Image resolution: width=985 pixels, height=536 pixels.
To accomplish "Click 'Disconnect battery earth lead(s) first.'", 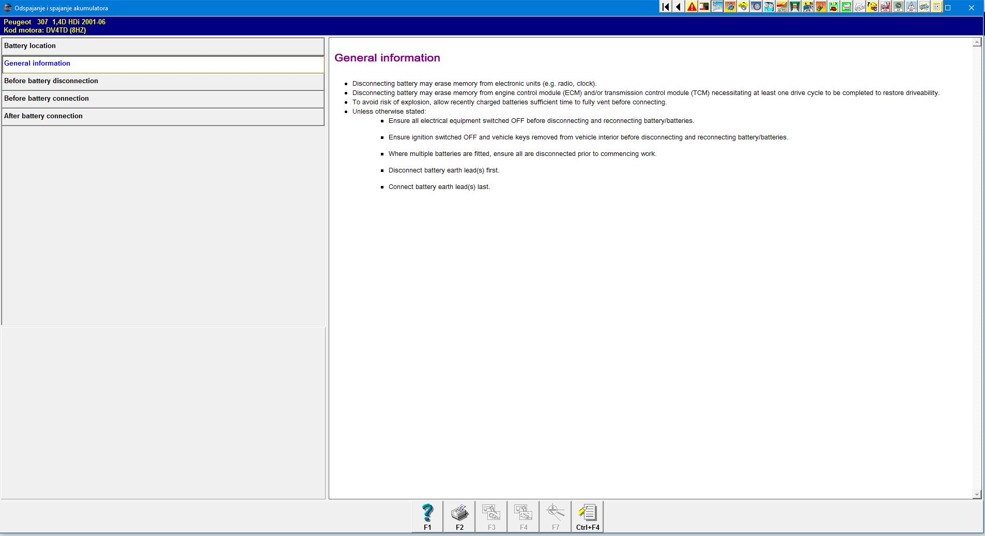I will 444,170.
